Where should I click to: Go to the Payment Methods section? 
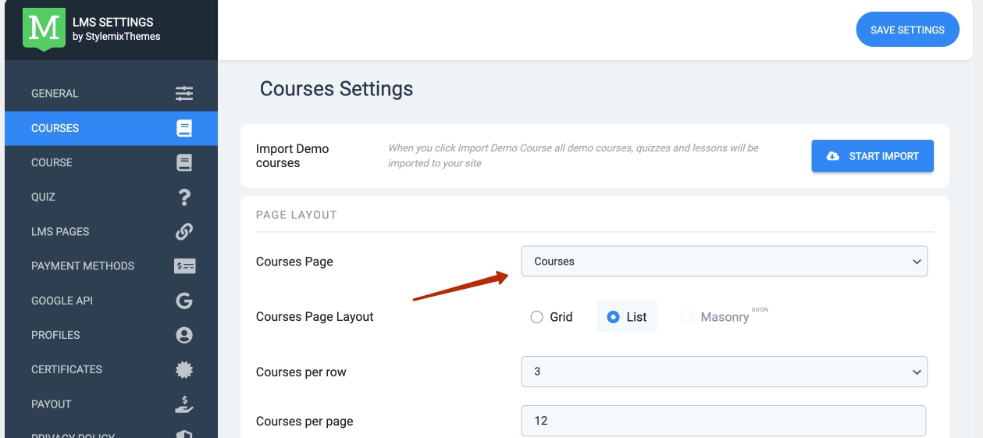click(x=83, y=266)
